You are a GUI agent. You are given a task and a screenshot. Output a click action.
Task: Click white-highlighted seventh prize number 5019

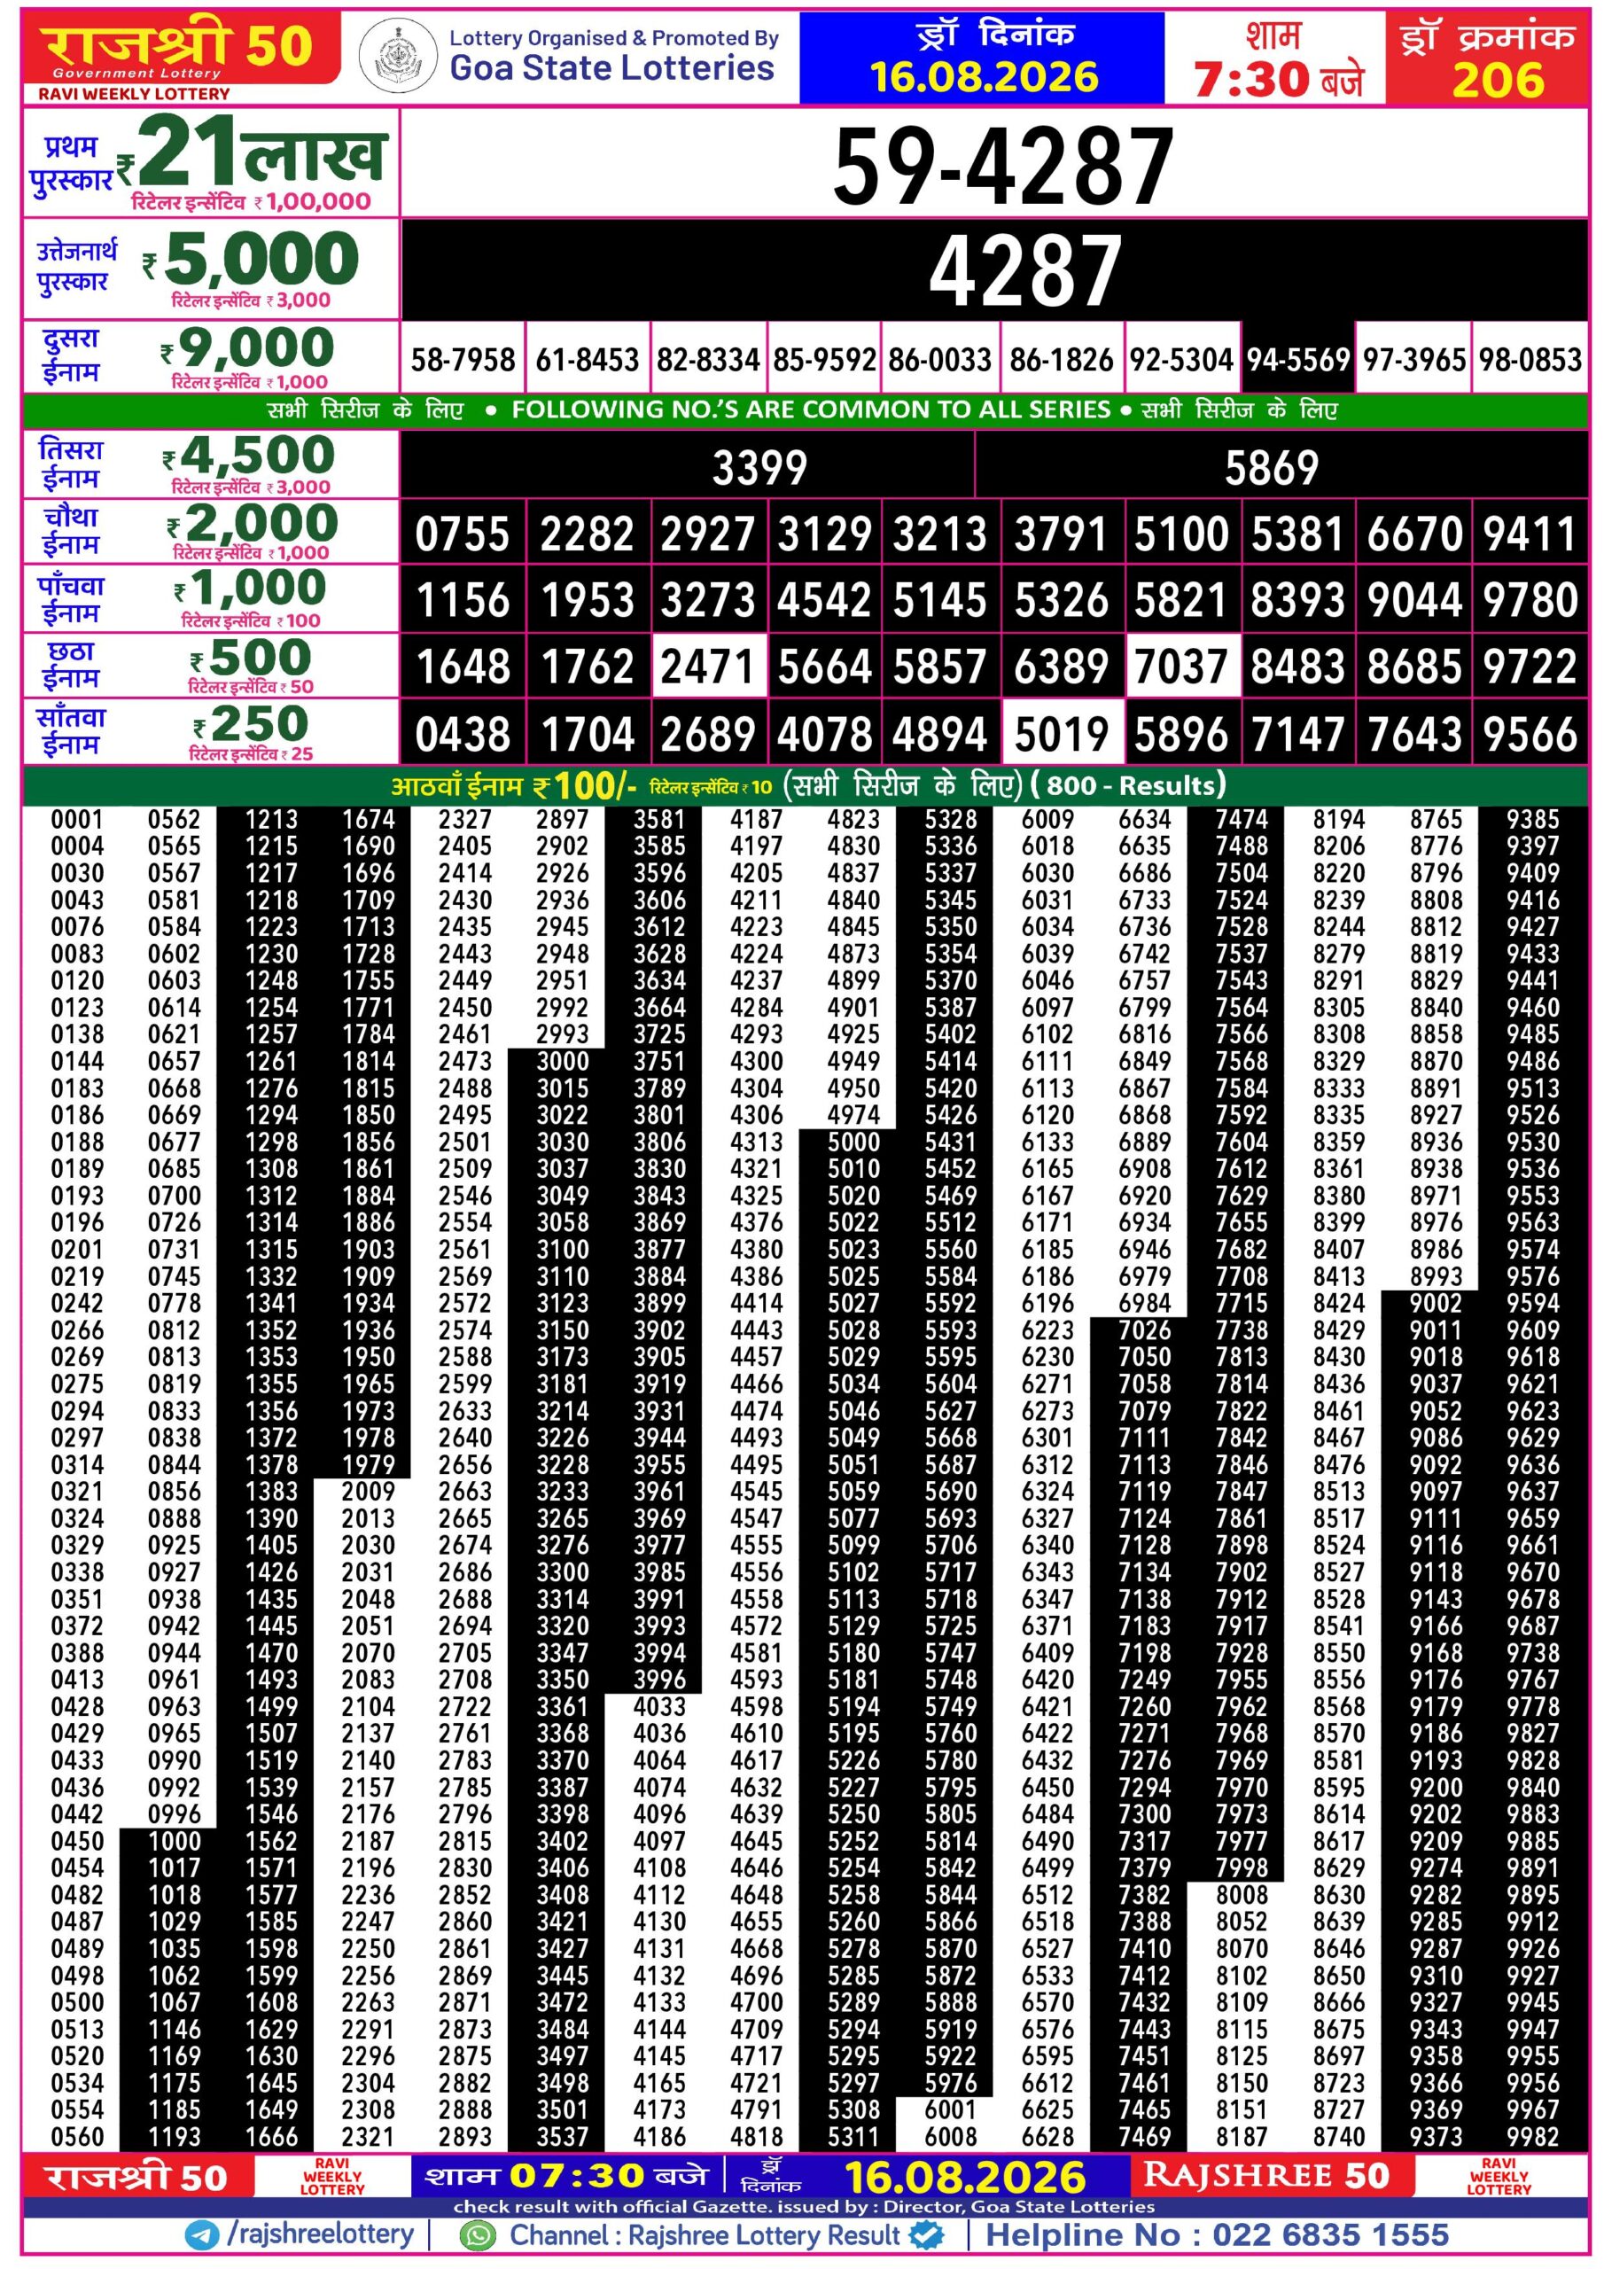point(1063,734)
